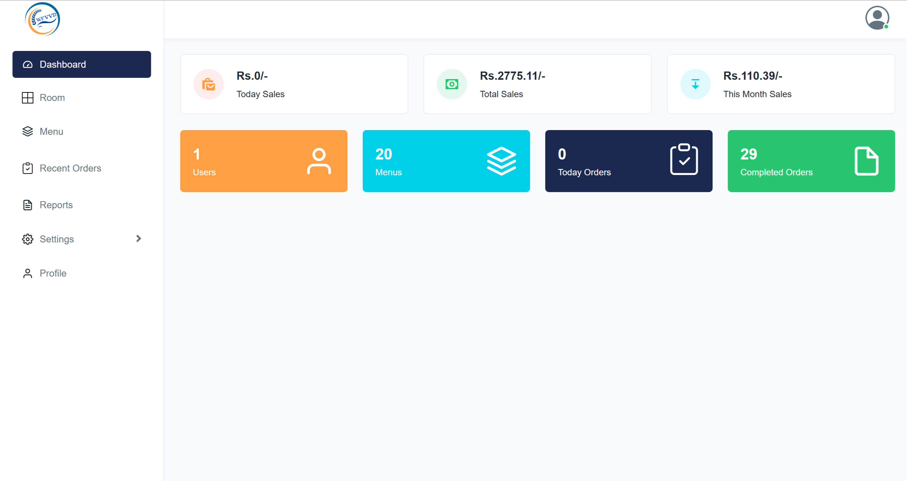Expand the Settings submenu chevron
The width and height of the screenshot is (907, 481).
[139, 239]
